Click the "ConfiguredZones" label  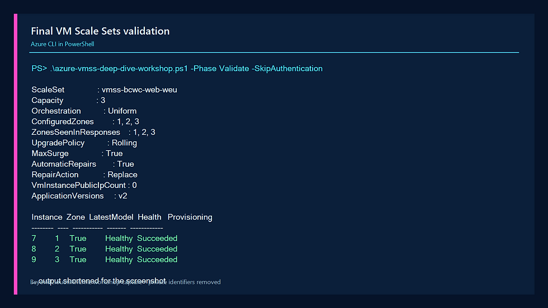click(x=63, y=121)
